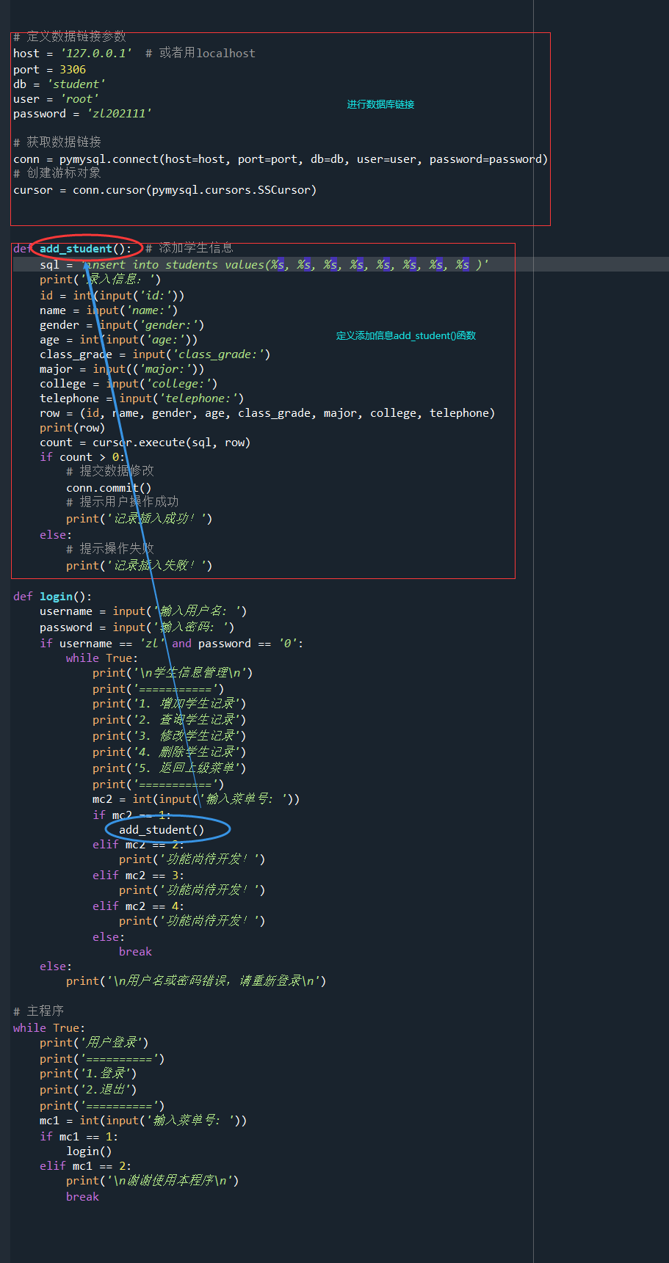This screenshot has width=669, height=1263.
Task: Click the mc1 = int(input('输入菜单号: ')) line
Action: 143,1121
